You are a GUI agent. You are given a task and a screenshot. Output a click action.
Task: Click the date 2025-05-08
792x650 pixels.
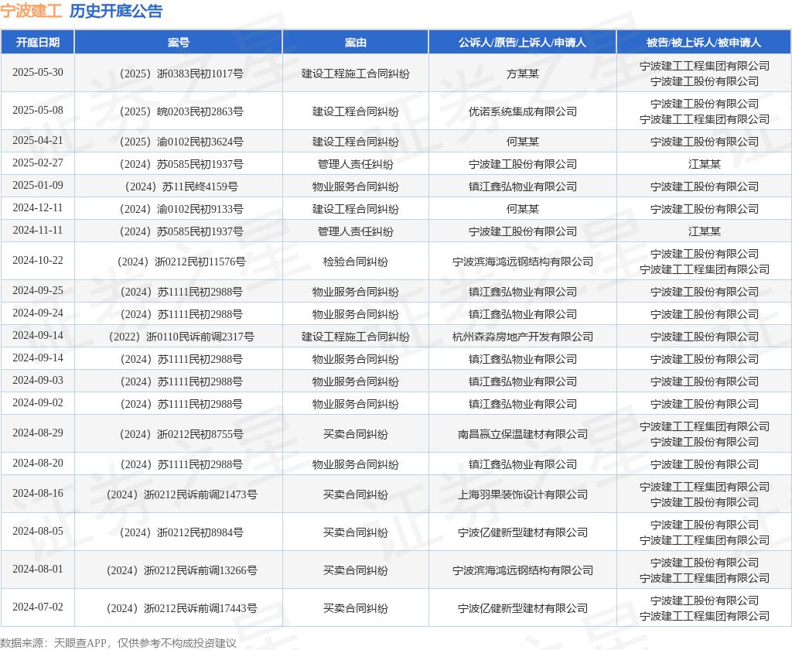(38, 110)
